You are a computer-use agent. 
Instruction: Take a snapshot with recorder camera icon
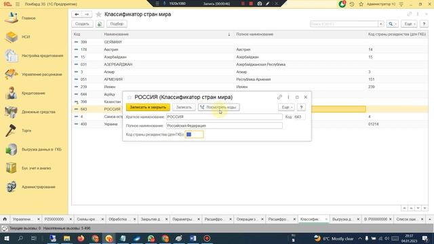pyautogui.click(x=259, y=3)
